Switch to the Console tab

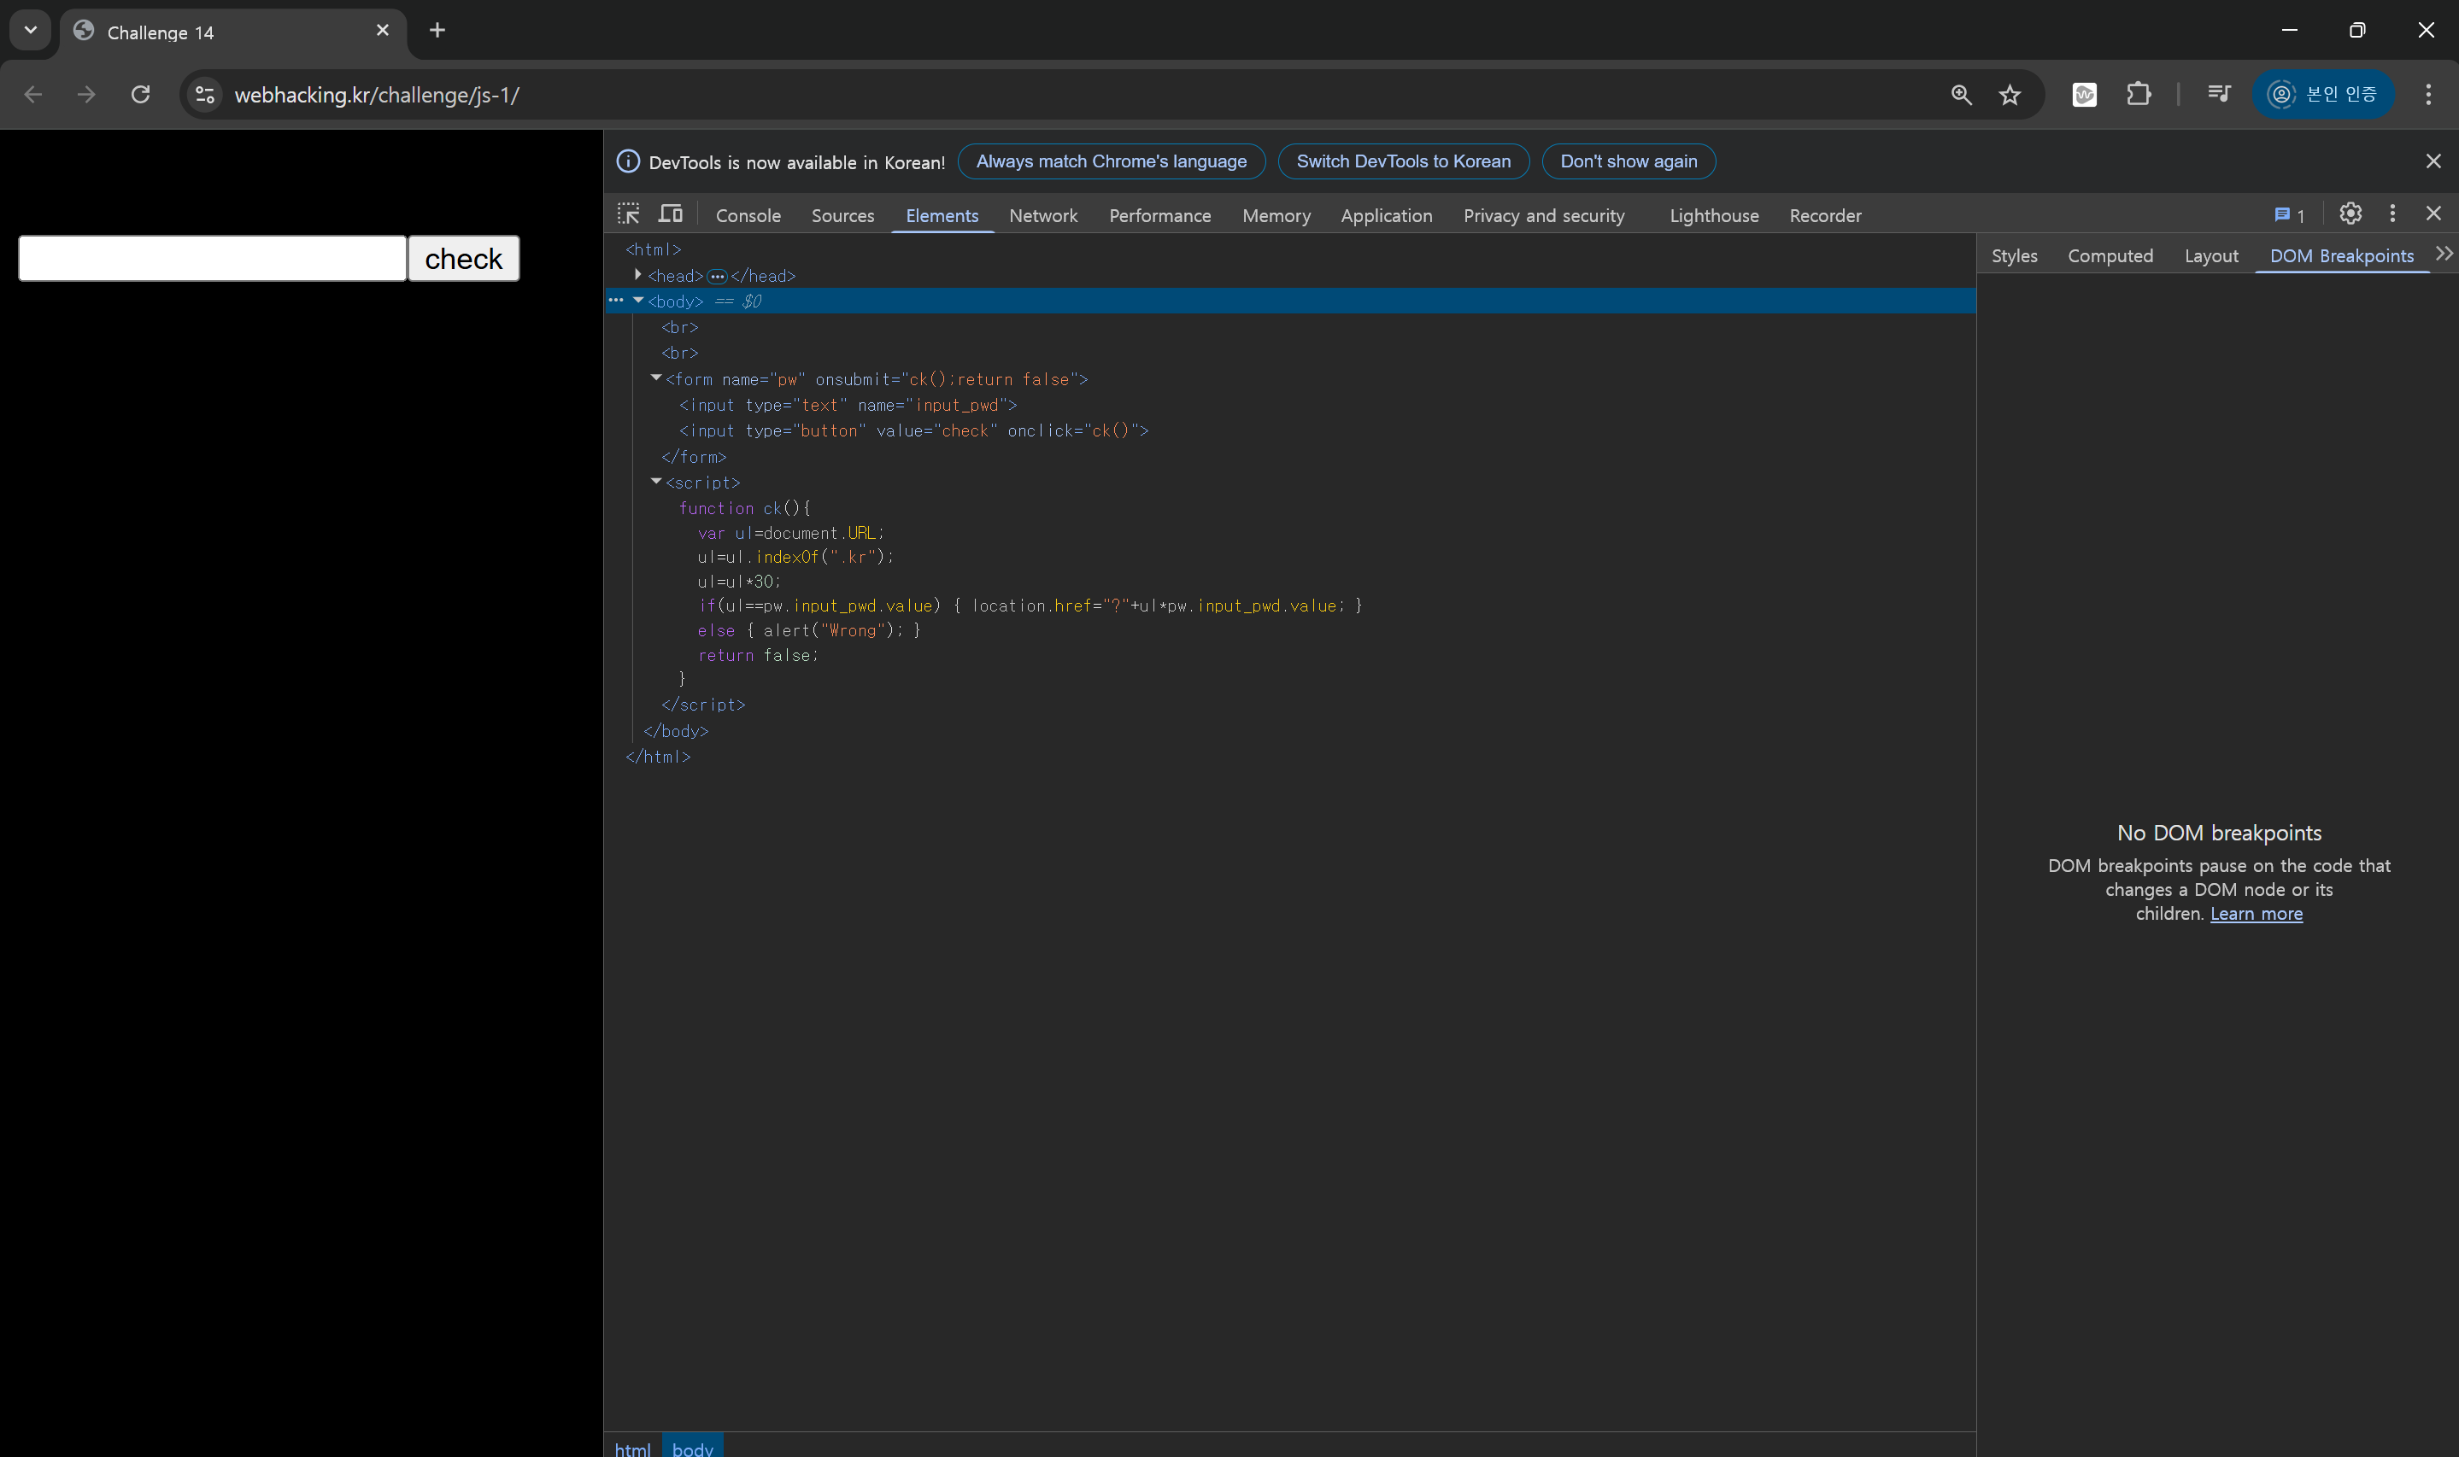click(748, 215)
